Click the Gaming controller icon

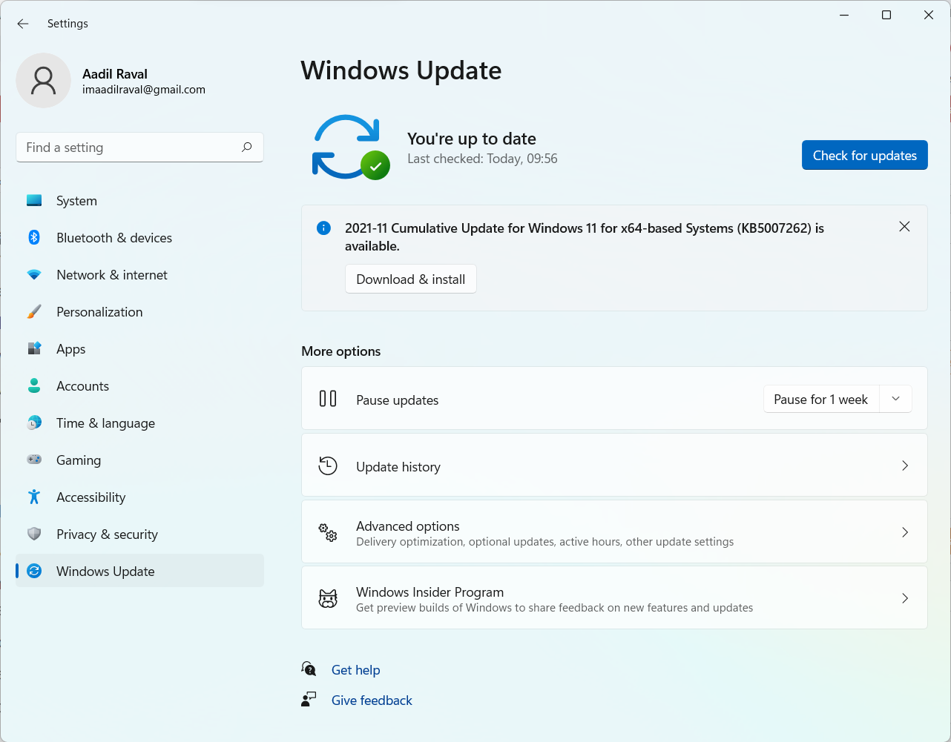pos(34,460)
